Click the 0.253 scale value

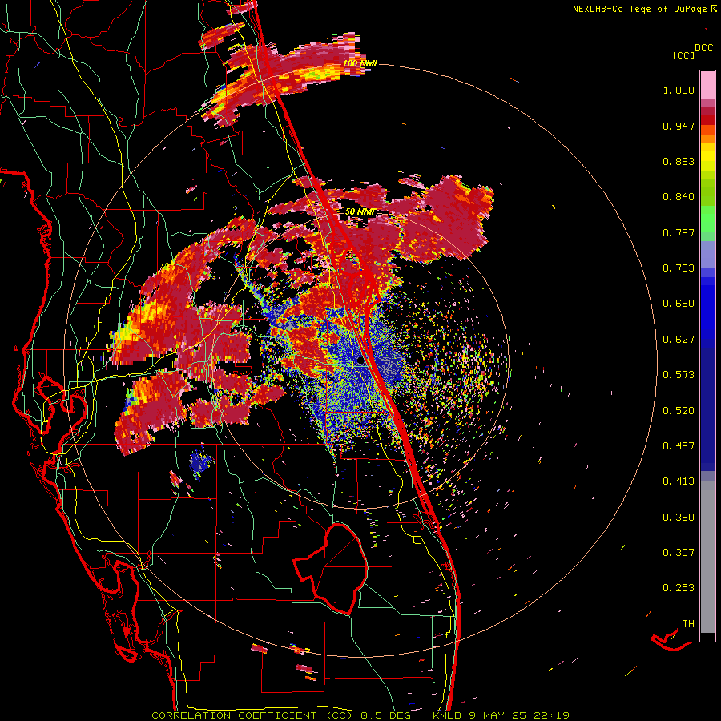[x=679, y=588]
